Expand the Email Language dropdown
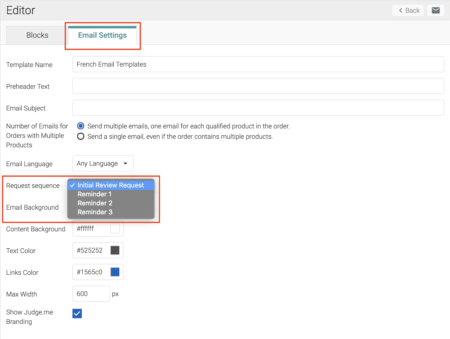The height and width of the screenshot is (339, 450). pyautogui.click(x=103, y=164)
